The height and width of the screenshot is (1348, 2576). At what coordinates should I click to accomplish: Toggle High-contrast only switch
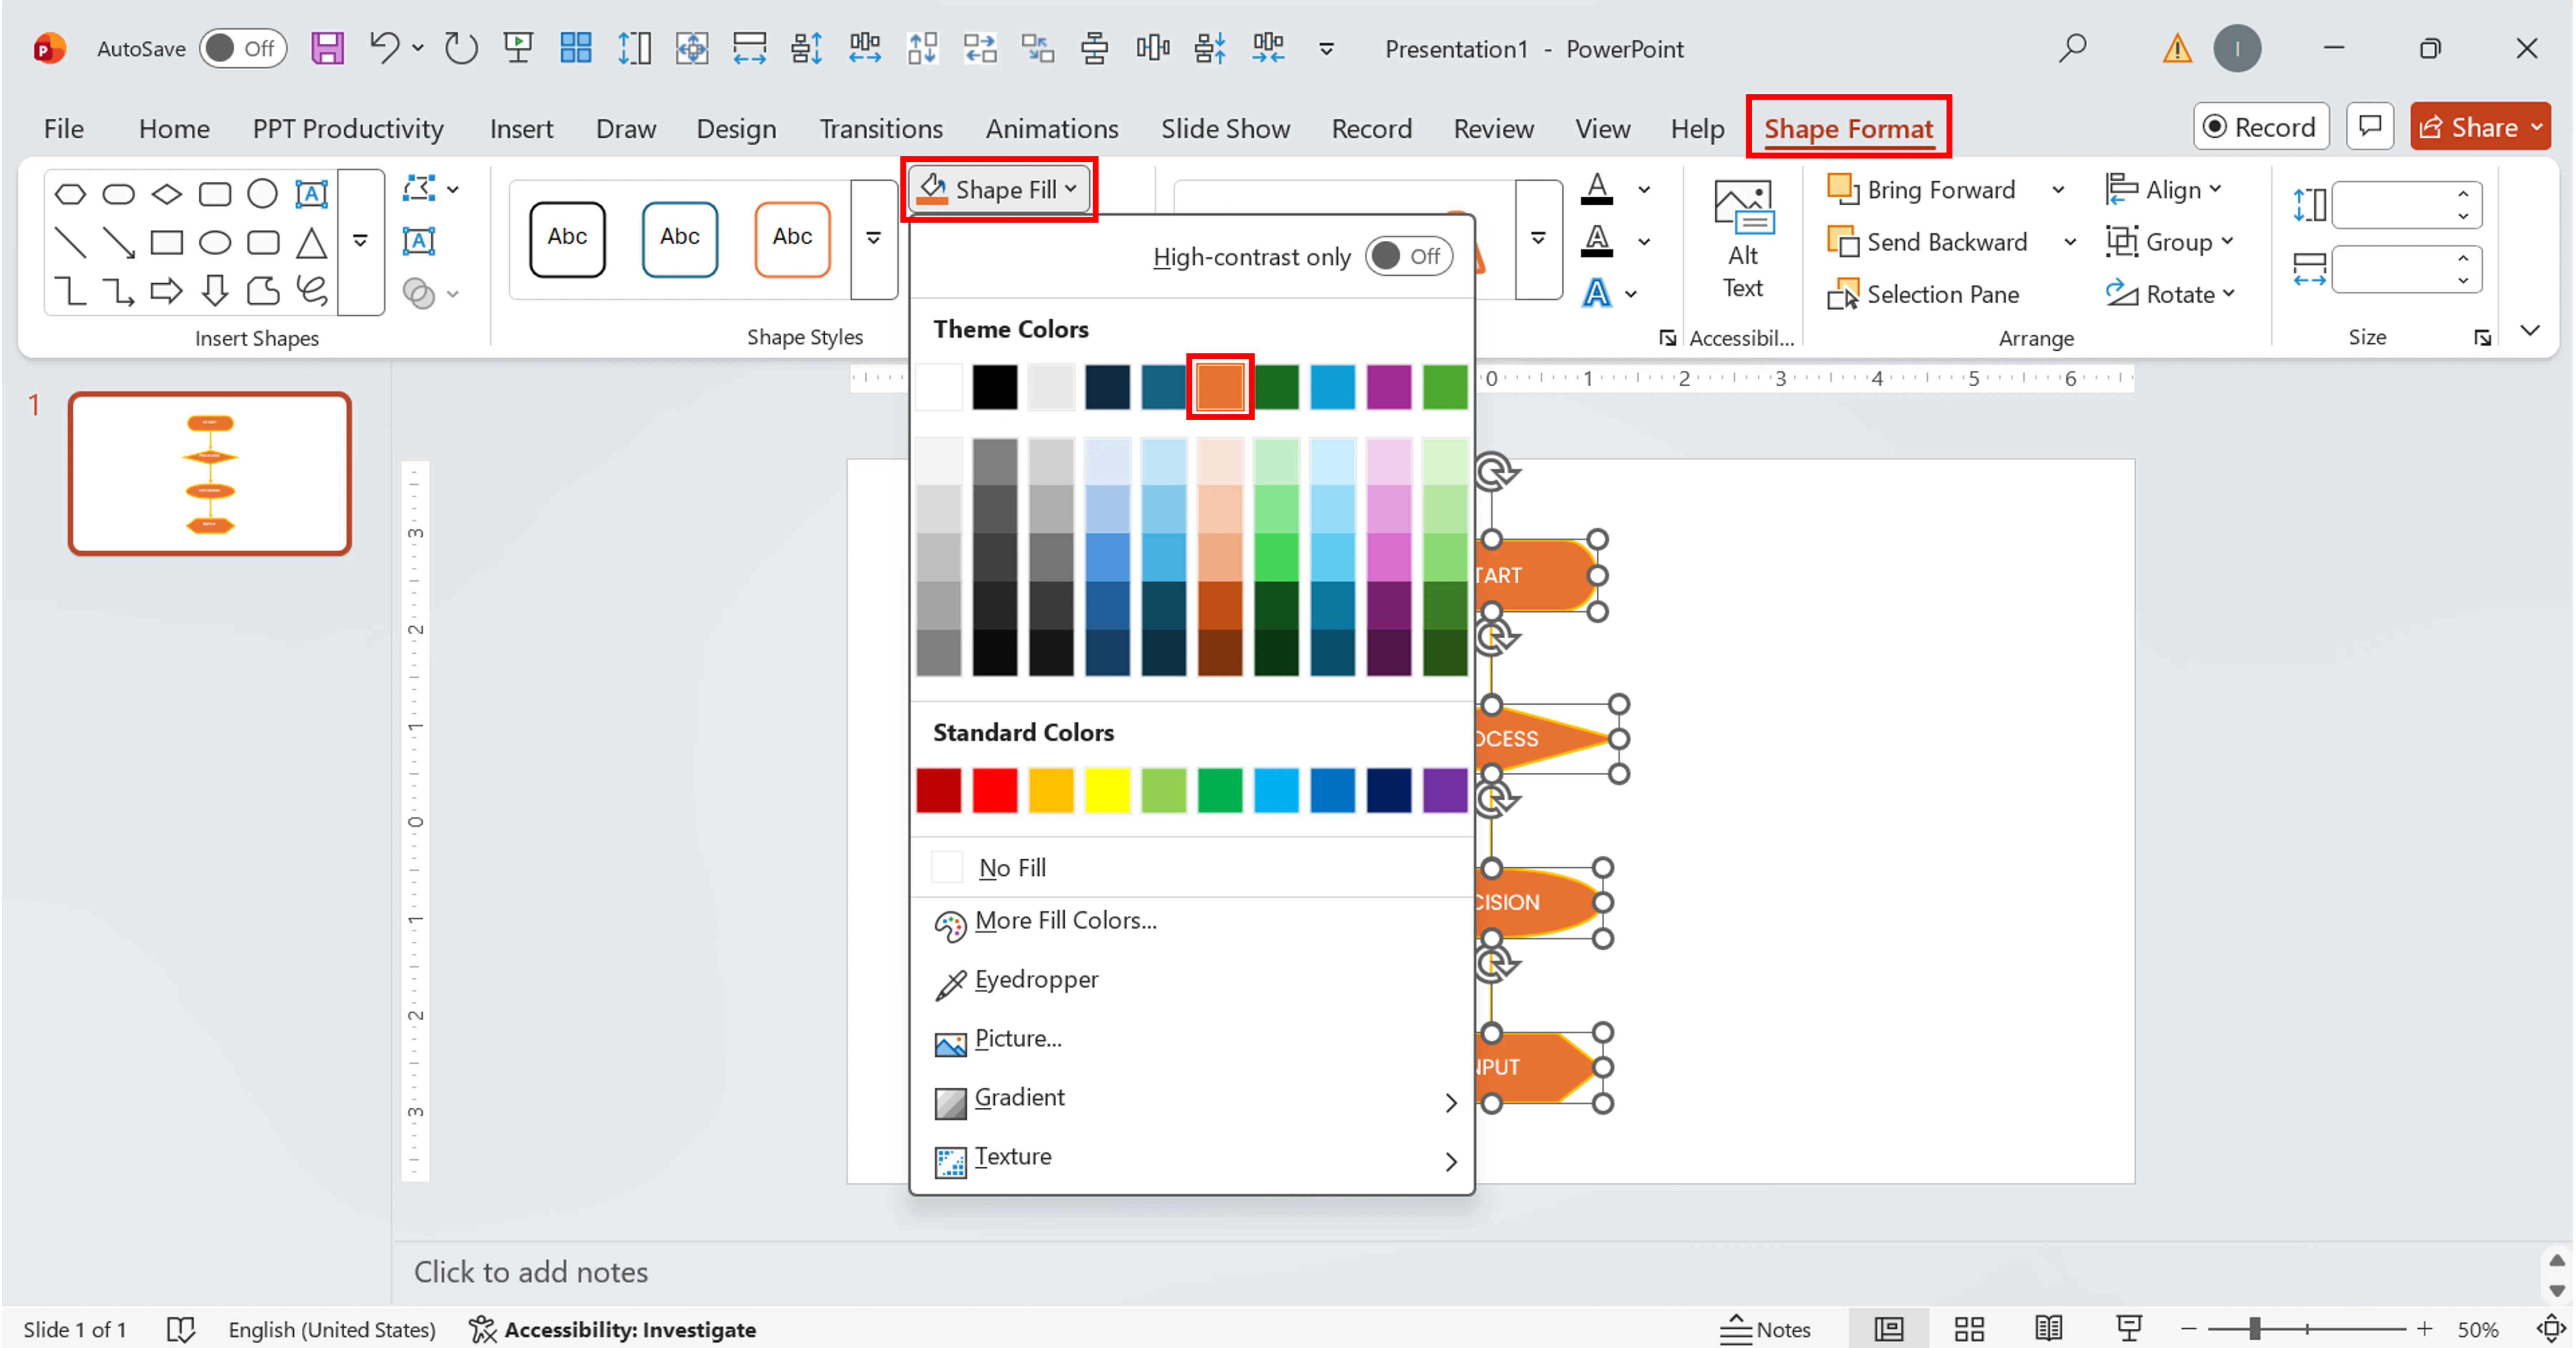click(1409, 257)
